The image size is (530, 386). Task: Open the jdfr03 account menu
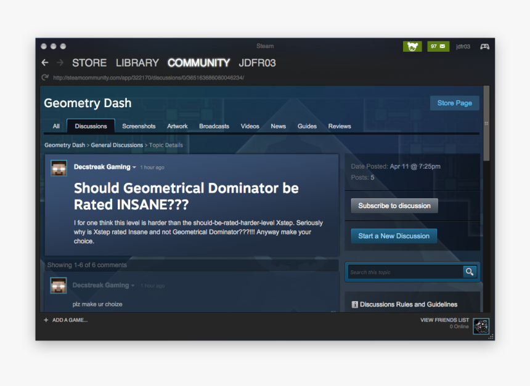point(463,47)
